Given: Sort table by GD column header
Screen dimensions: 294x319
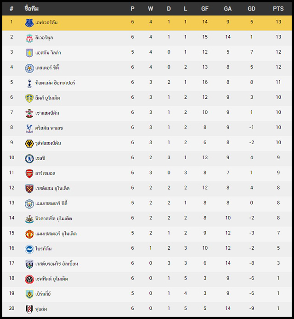Looking at the screenshot, I should click(251, 9).
